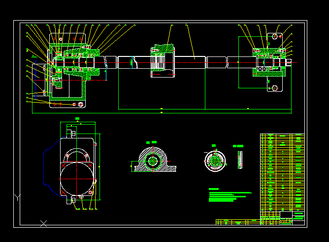Screen dimensions: 329x242
Task: Select the circular end cap view
Action: click(215, 161)
